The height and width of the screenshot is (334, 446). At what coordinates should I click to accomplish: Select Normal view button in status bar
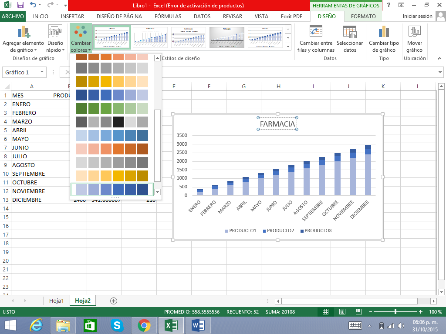click(x=325, y=312)
